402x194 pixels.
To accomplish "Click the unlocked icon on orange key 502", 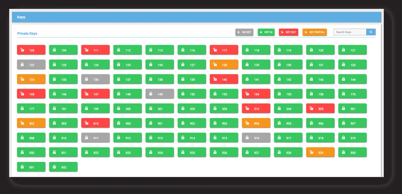I will point(22,123).
